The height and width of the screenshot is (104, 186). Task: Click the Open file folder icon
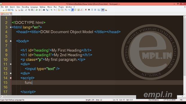coord(6,10)
